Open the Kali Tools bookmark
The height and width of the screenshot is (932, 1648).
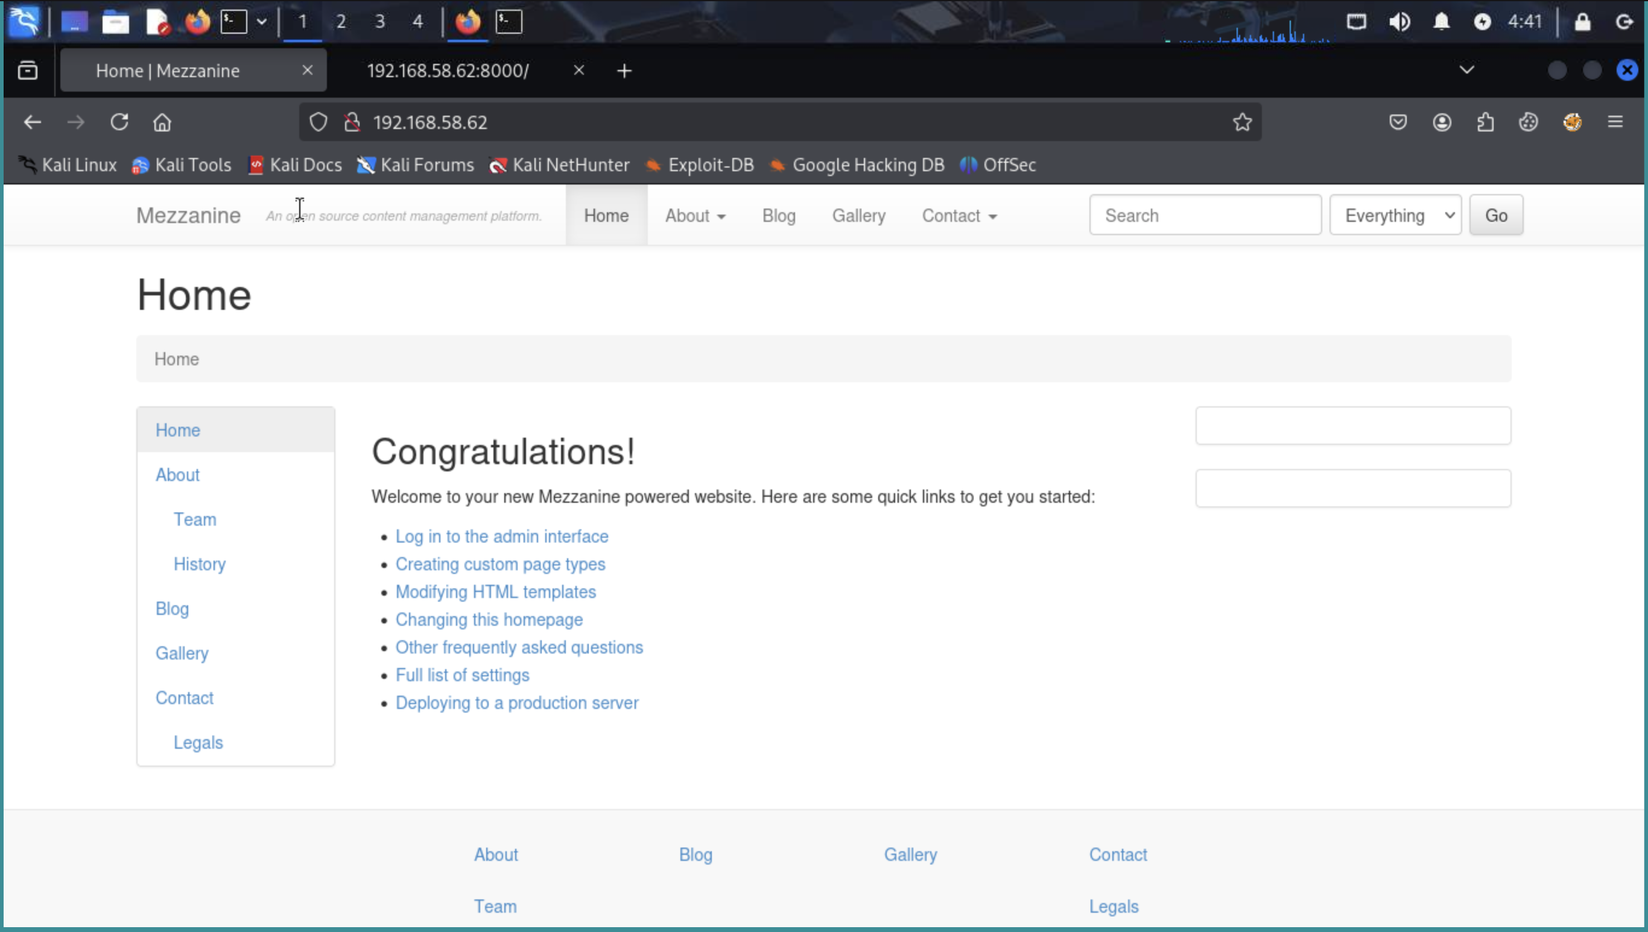click(x=181, y=165)
